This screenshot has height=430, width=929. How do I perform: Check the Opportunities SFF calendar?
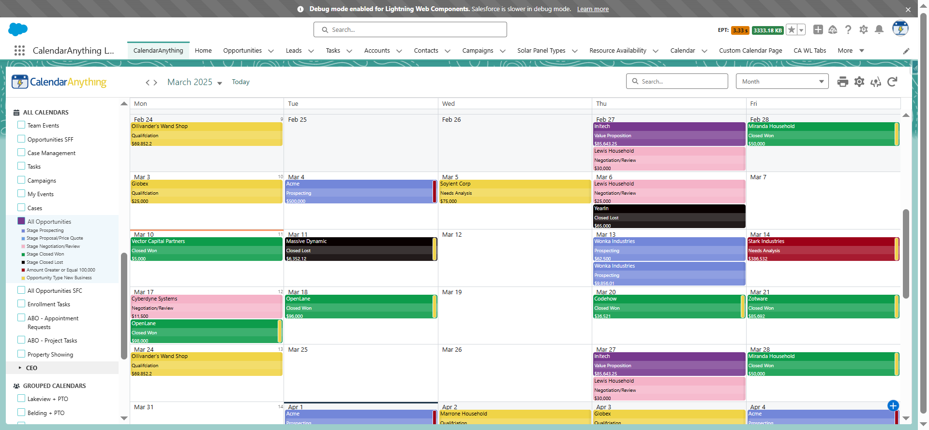[x=21, y=139]
